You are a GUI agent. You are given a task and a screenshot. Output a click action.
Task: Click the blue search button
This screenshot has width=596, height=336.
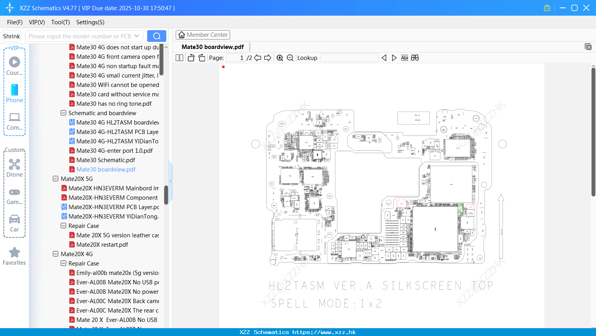[157, 36]
